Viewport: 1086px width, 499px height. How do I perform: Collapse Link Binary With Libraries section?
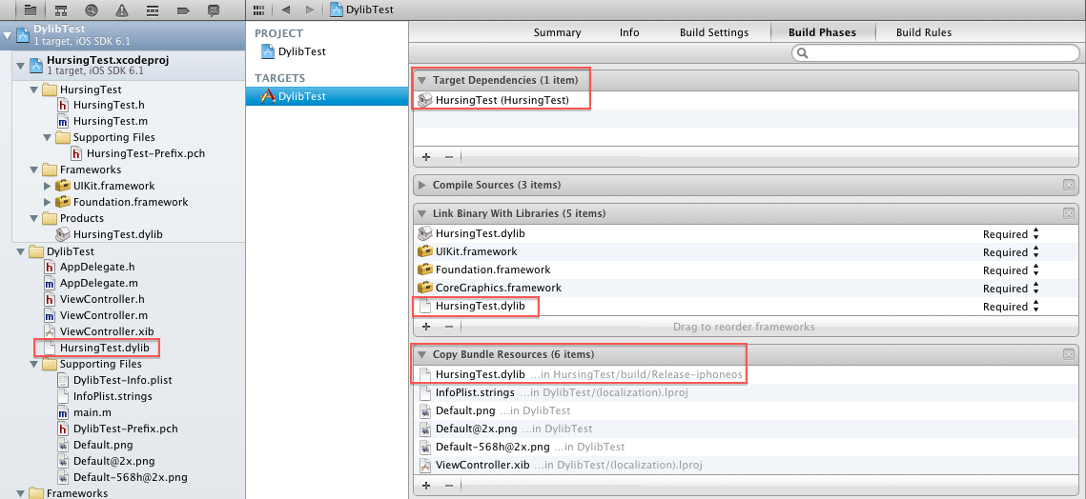point(421,214)
